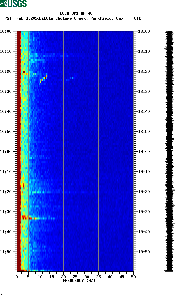Click the small cyan spot near 24 Hz at 10:23
184x298 pixels.
[x=72, y=78]
